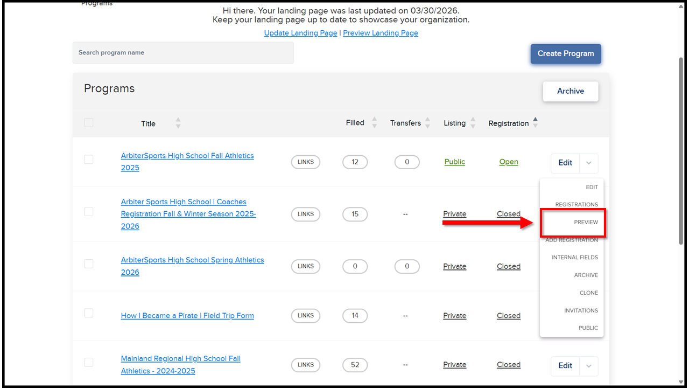Screen dimensions: 689x388
Task: Click Closed registration for Coaches Registration row
Action: [x=509, y=214]
